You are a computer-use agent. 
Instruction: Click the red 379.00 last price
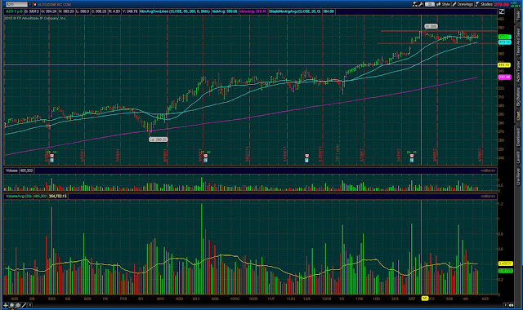tap(501, 4)
